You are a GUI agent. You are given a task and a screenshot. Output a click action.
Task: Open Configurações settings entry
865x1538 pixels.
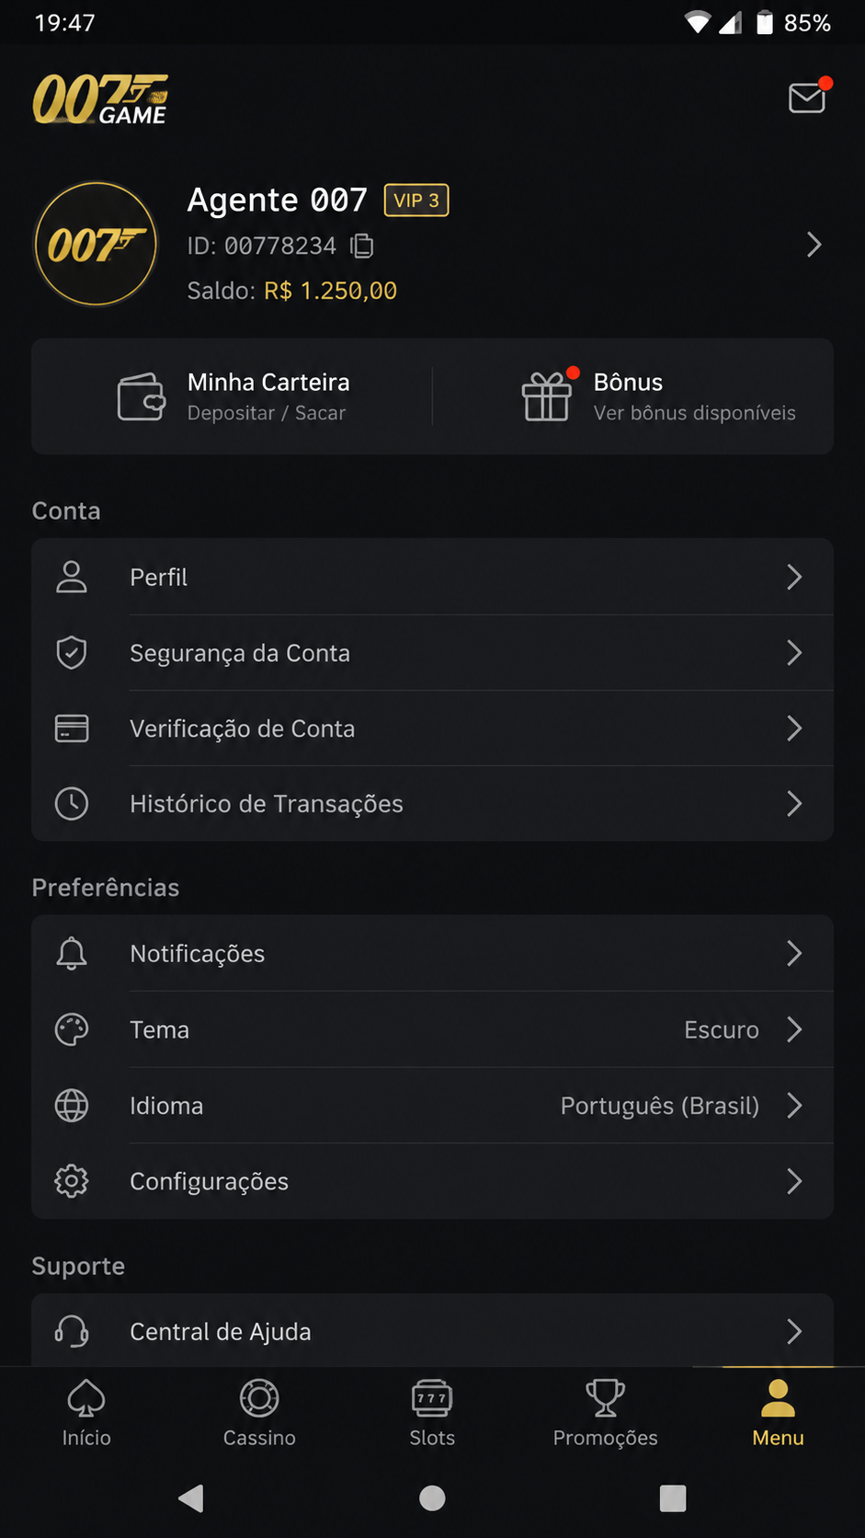tap(433, 1181)
